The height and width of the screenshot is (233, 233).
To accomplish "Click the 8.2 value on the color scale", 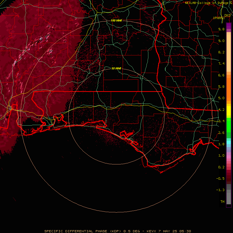I will coord(221,52).
